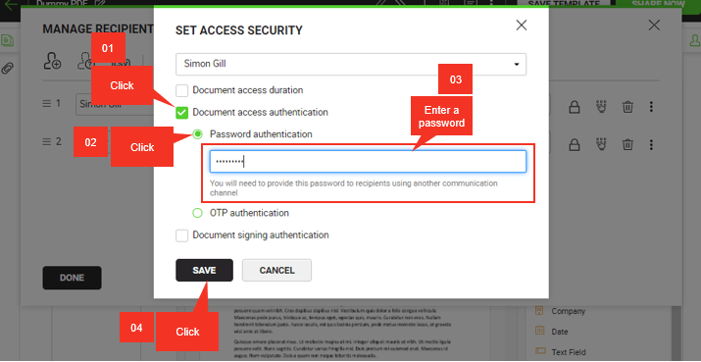Open signing order icon for row 1
Screen dimensions: 701x362
pyautogui.click(x=601, y=107)
